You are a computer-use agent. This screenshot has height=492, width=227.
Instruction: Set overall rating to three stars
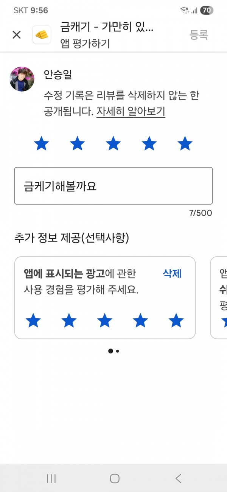pos(113,144)
